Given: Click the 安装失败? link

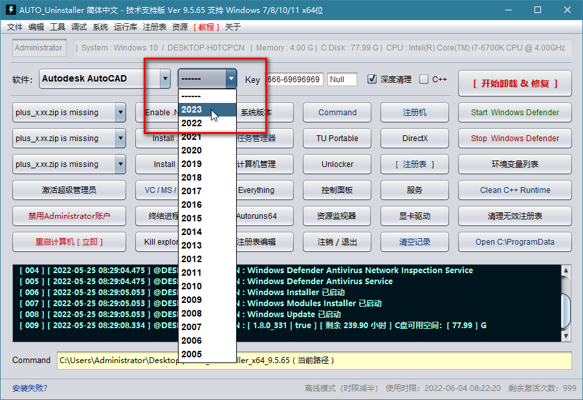Looking at the screenshot, I should pos(30,388).
